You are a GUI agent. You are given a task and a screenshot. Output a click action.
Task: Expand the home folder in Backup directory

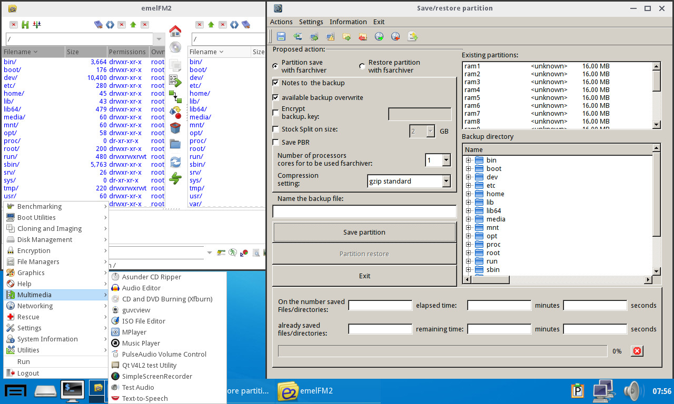coord(468,194)
